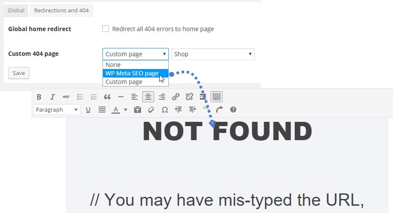Viewport: 393px width, 213px height.
Task: Expand the Paragraph format dropdown
Action: pyautogui.click(x=57, y=110)
